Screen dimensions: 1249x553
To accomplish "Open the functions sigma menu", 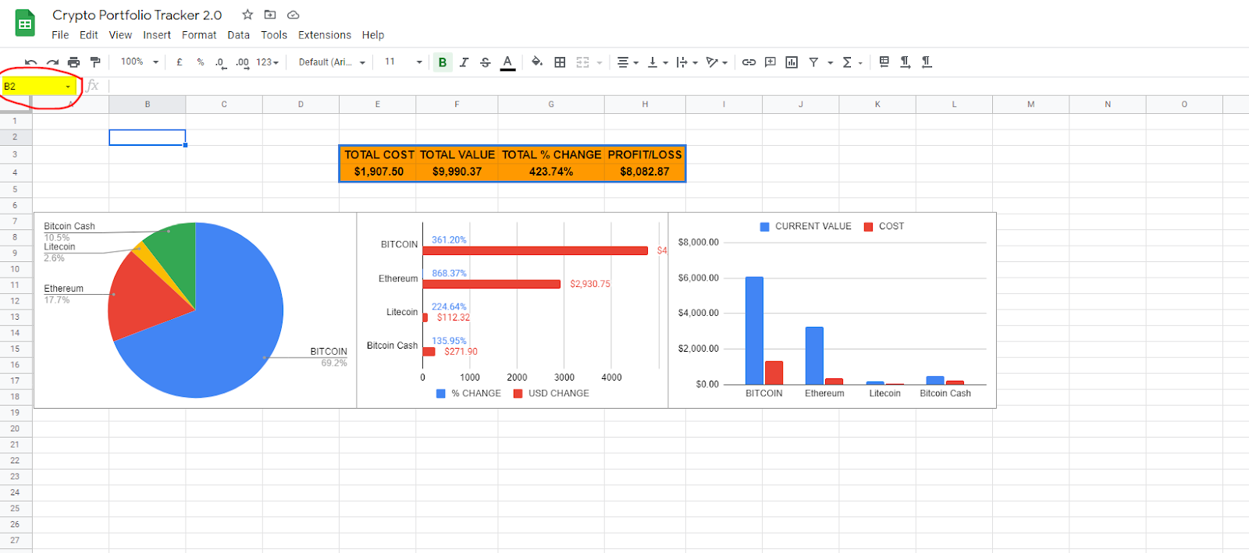I will click(847, 62).
